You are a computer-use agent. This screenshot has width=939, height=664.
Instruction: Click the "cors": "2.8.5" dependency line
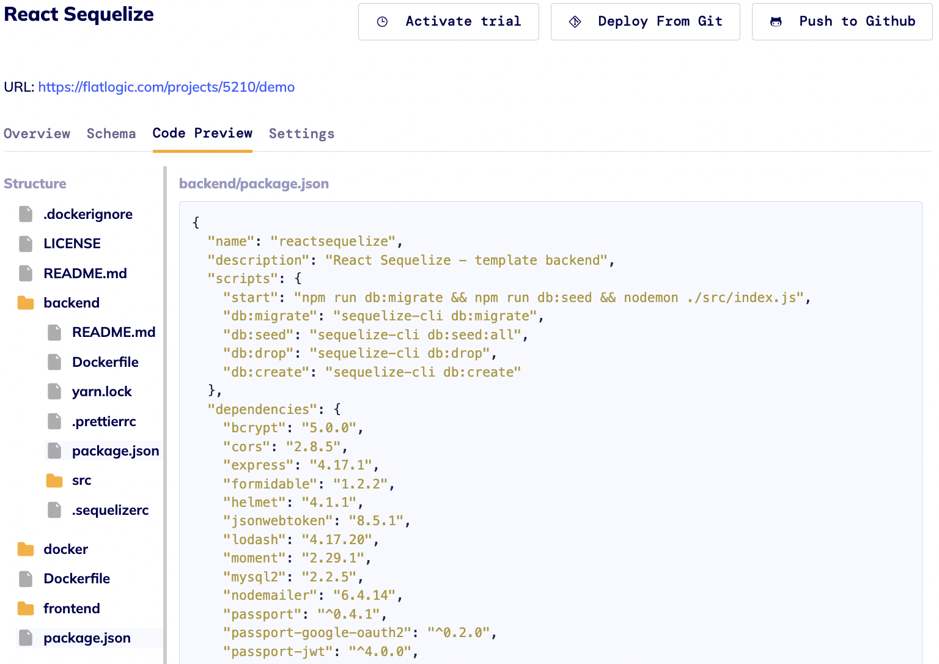285,447
